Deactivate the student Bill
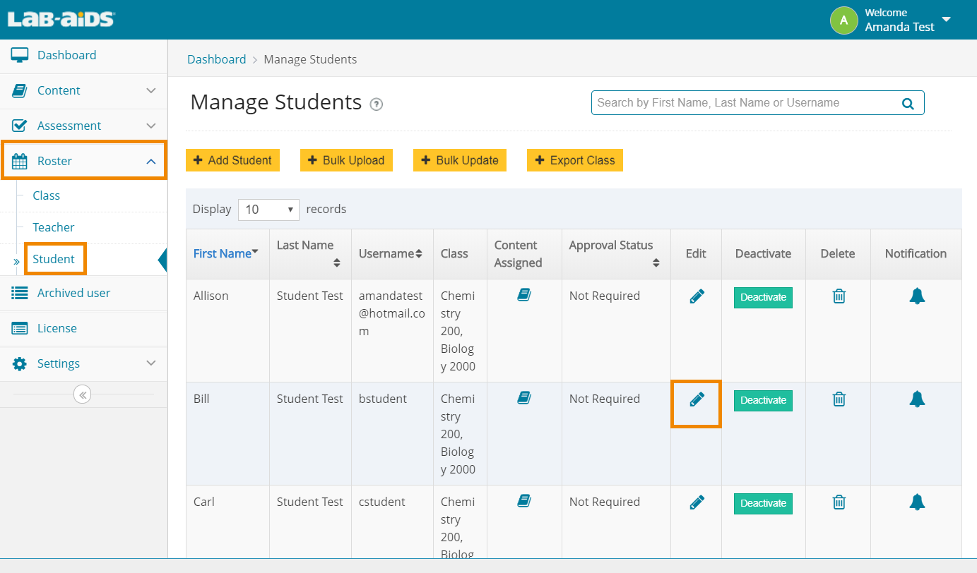Image resolution: width=977 pixels, height=573 pixels. pyautogui.click(x=763, y=400)
